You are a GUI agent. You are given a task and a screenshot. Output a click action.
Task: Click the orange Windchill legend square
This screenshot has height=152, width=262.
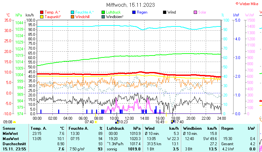coord(72,17)
